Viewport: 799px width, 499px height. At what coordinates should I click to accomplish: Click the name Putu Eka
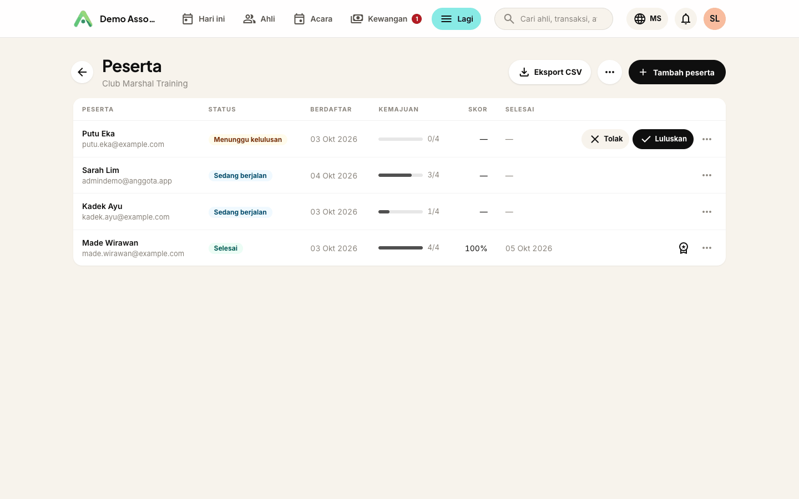(x=98, y=134)
